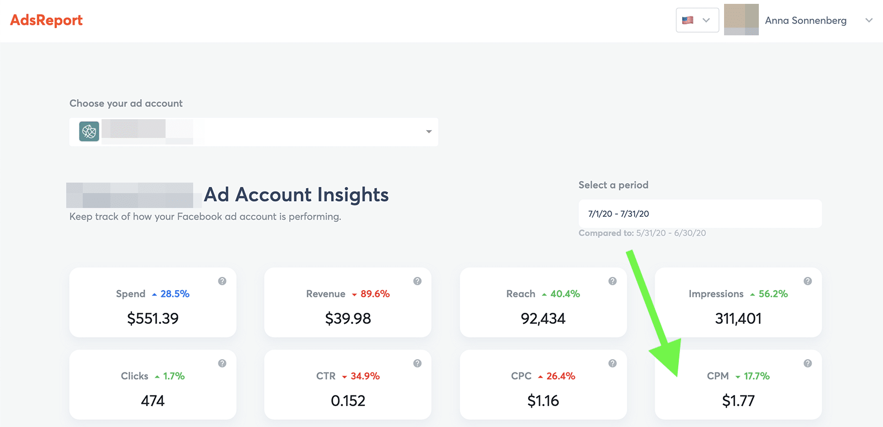Viewport: 883px width, 427px height.
Task: Click the Anna Sonnenberg username text
Action: [x=805, y=20]
